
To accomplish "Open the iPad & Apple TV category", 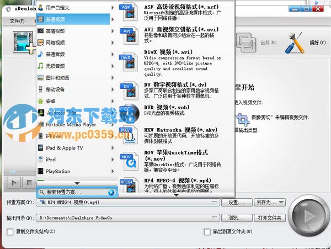I will [73, 148].
